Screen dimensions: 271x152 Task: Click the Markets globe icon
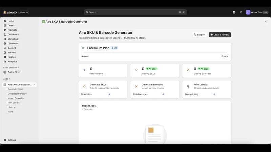point(5,52)
